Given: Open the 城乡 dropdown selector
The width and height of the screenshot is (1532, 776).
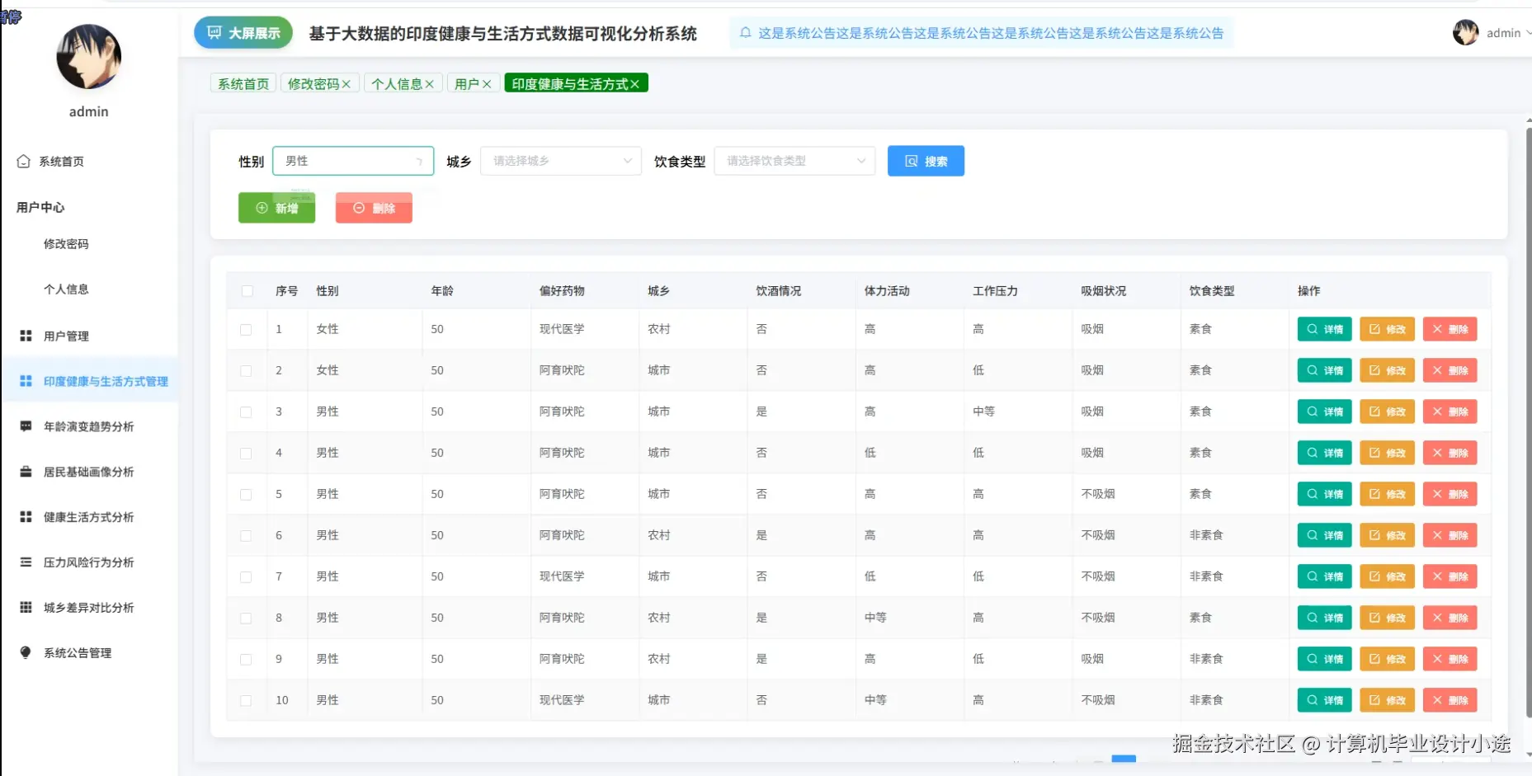Looking at the screenshot, I should click(x=560, y=161).
